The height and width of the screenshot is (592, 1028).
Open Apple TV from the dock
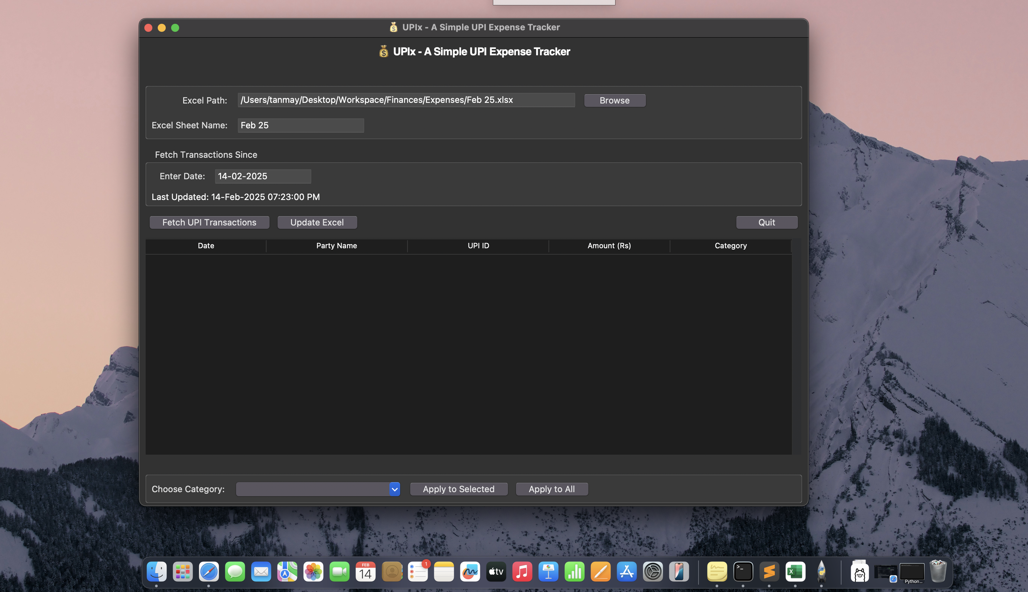(496, 572)
